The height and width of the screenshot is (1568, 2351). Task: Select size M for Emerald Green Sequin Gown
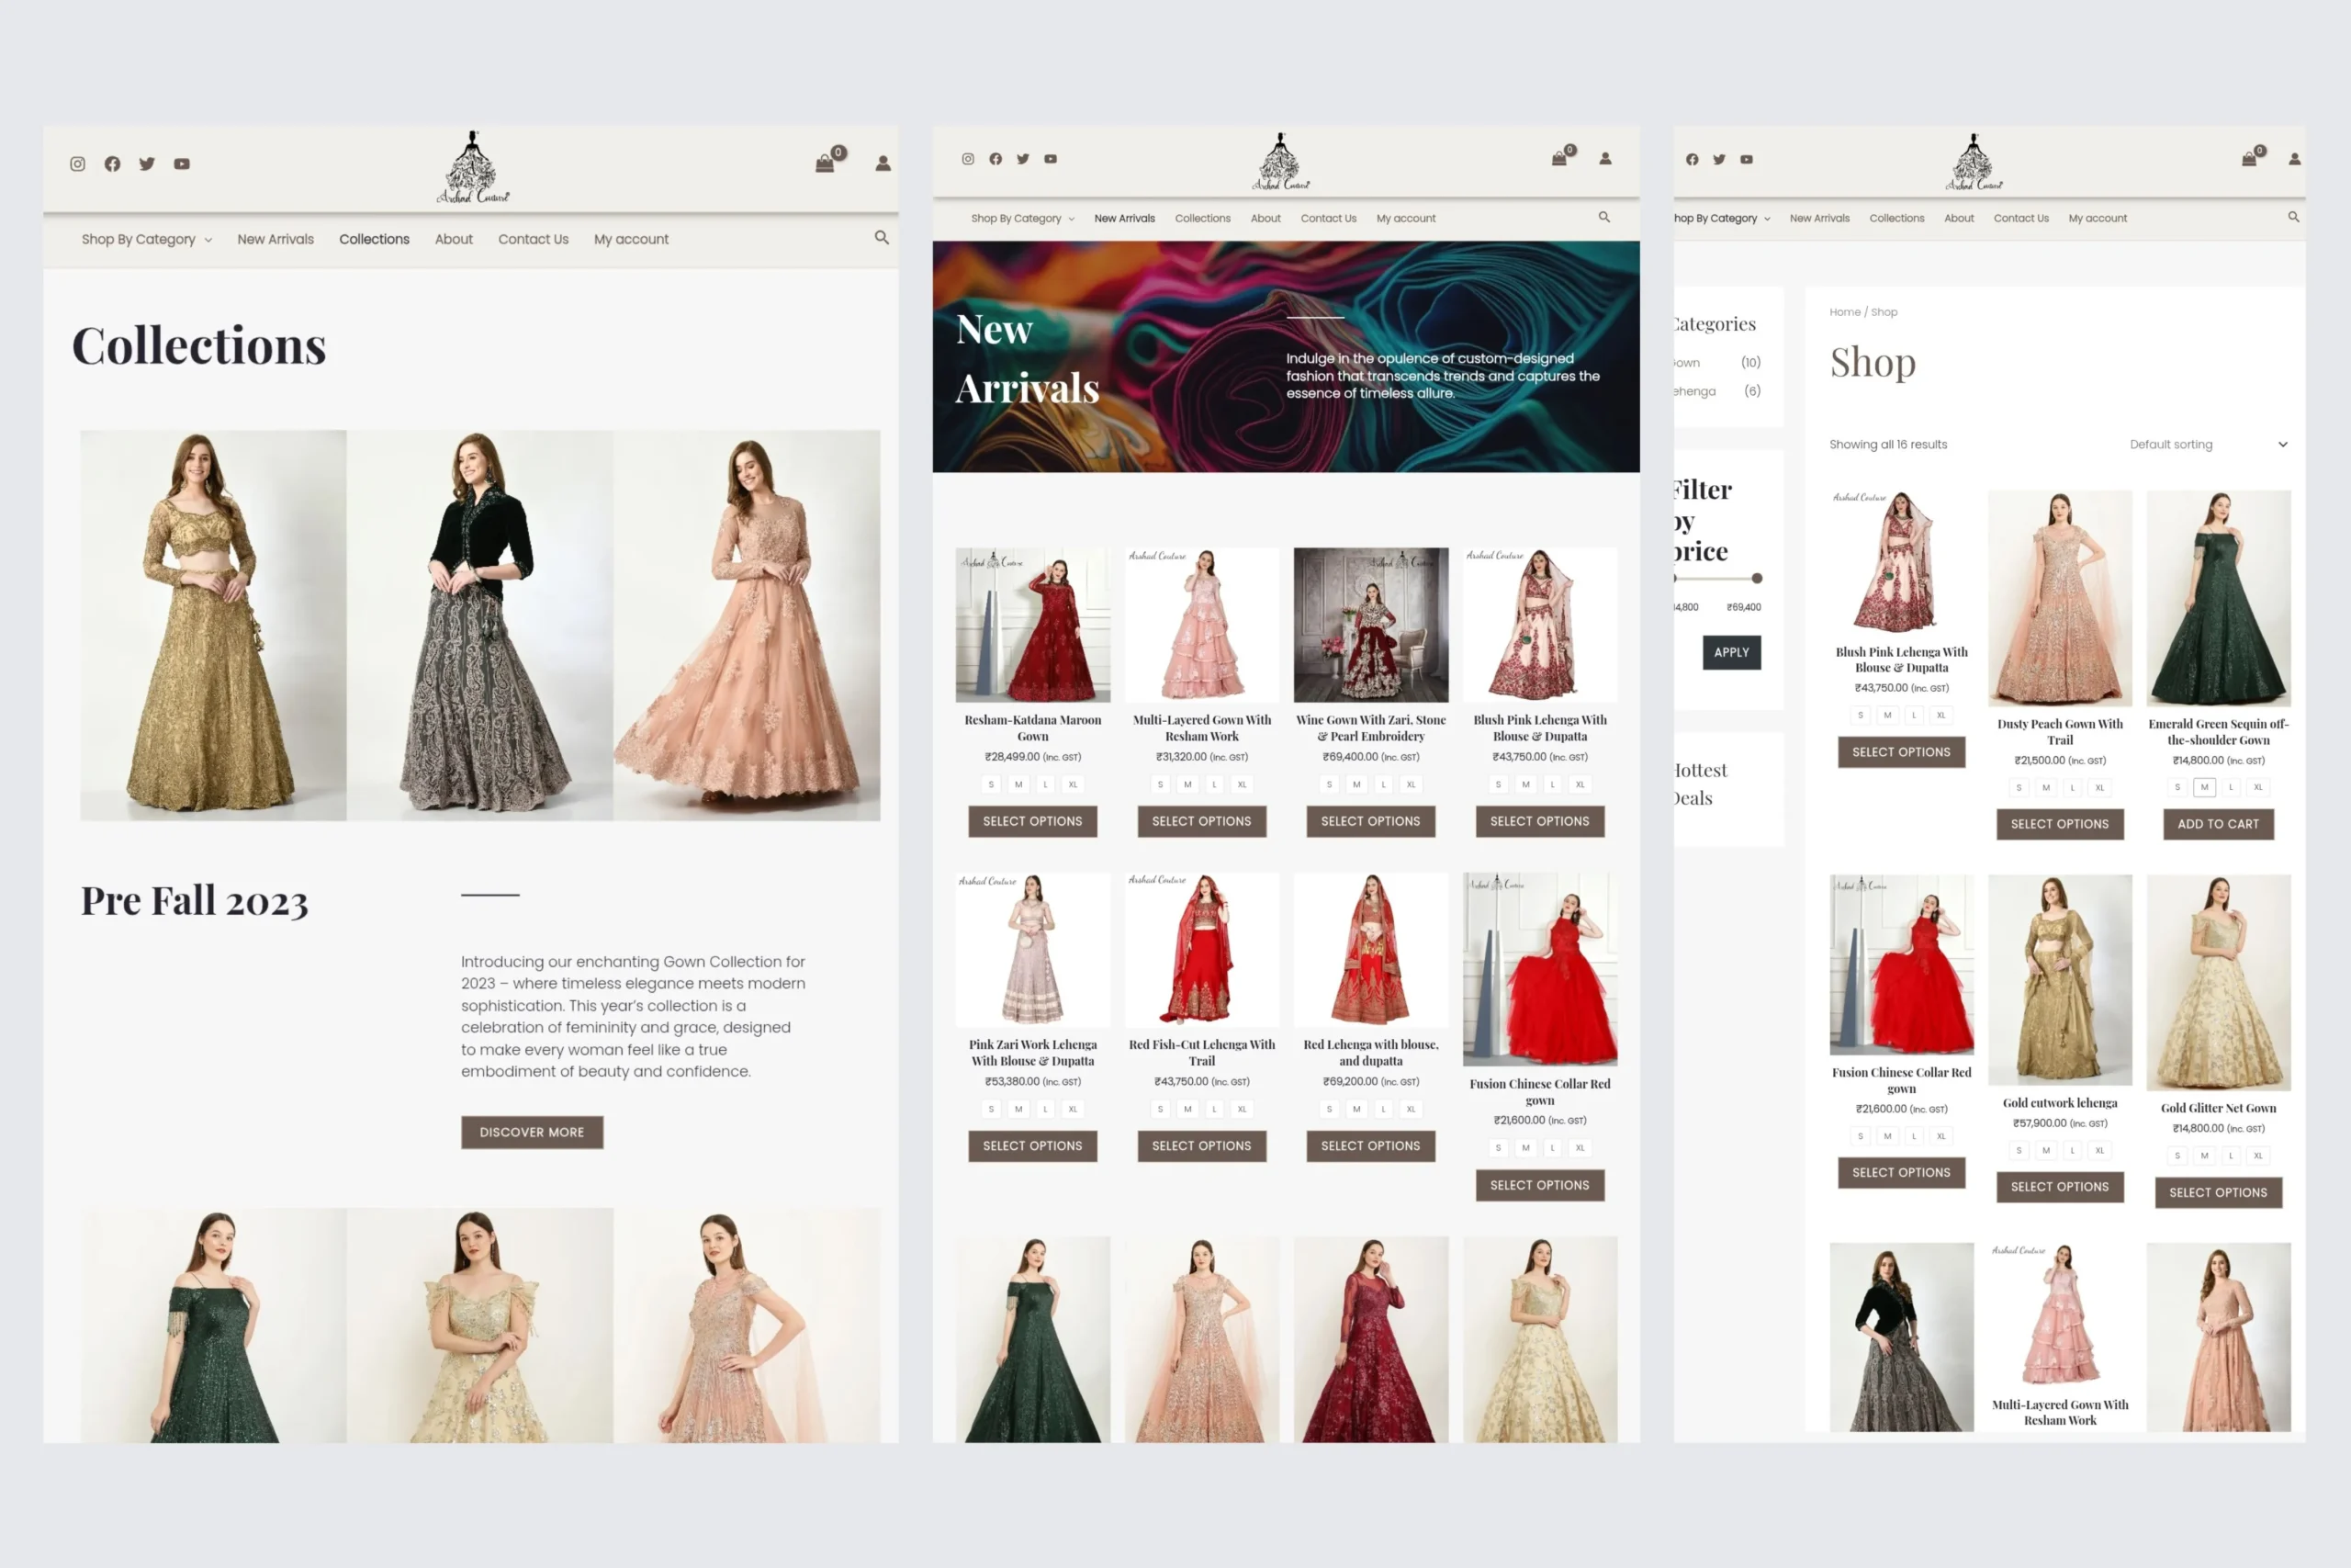point(2203,788)
